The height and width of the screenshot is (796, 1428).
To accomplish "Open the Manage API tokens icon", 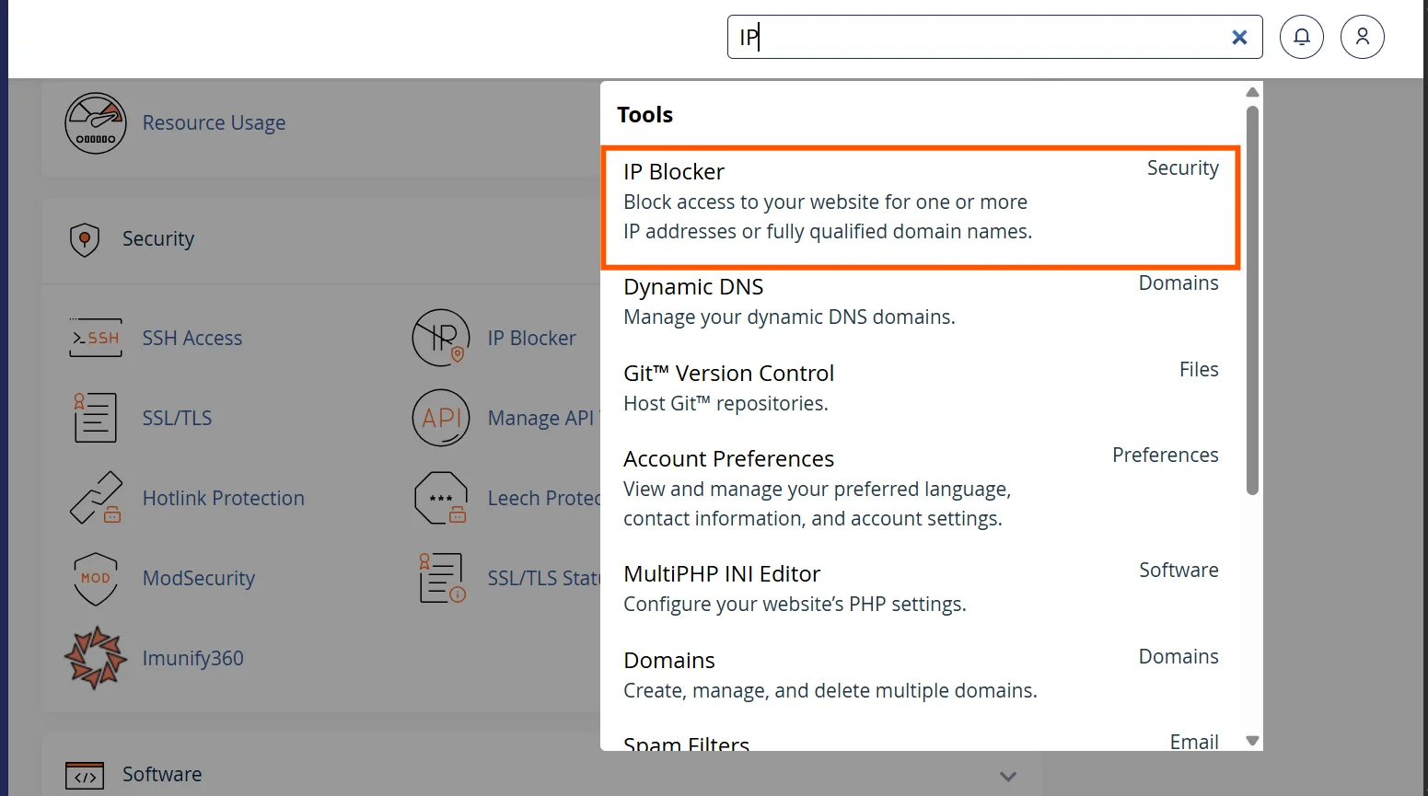I will click(x=441, y=418).
